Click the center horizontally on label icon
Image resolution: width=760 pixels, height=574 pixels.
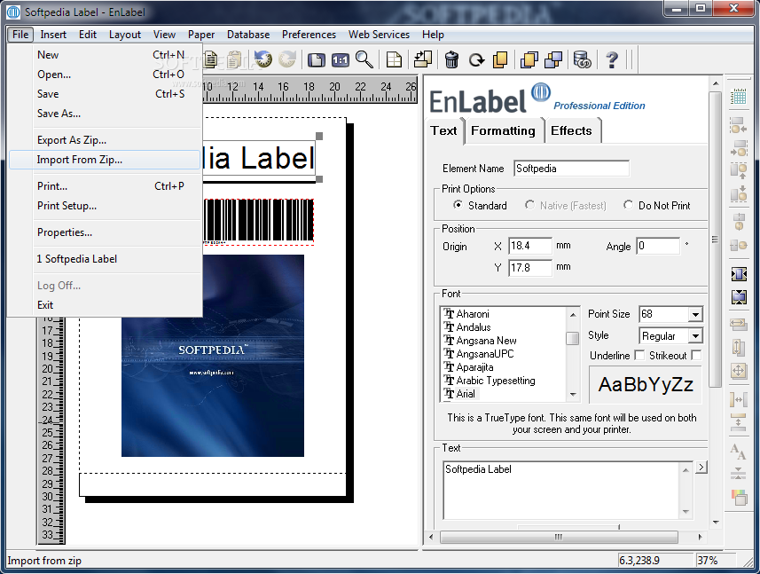[x=739, y=274]
